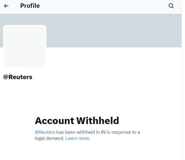Screen dimensions: 185x160
Task: Click the empty header bar beside the Profile title
Action: pos(102,6)
